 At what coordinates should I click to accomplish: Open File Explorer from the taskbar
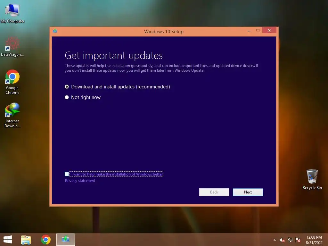pyautogui.click(x=26, y=240)
